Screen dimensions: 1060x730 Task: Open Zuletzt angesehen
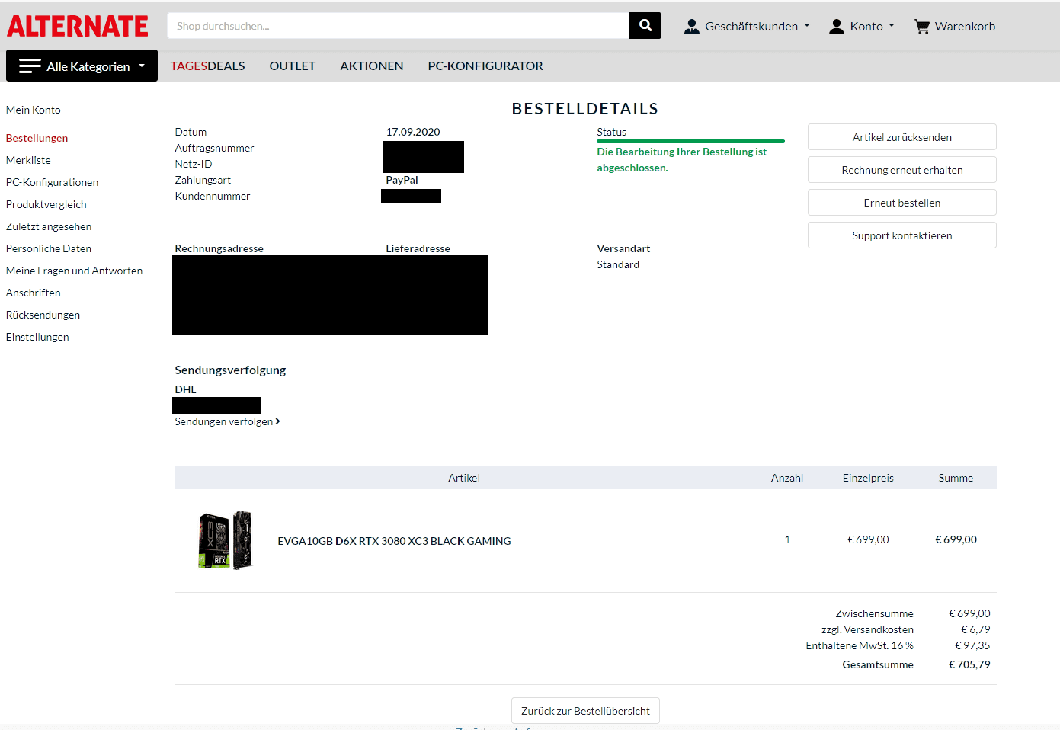tap(49, 226)
